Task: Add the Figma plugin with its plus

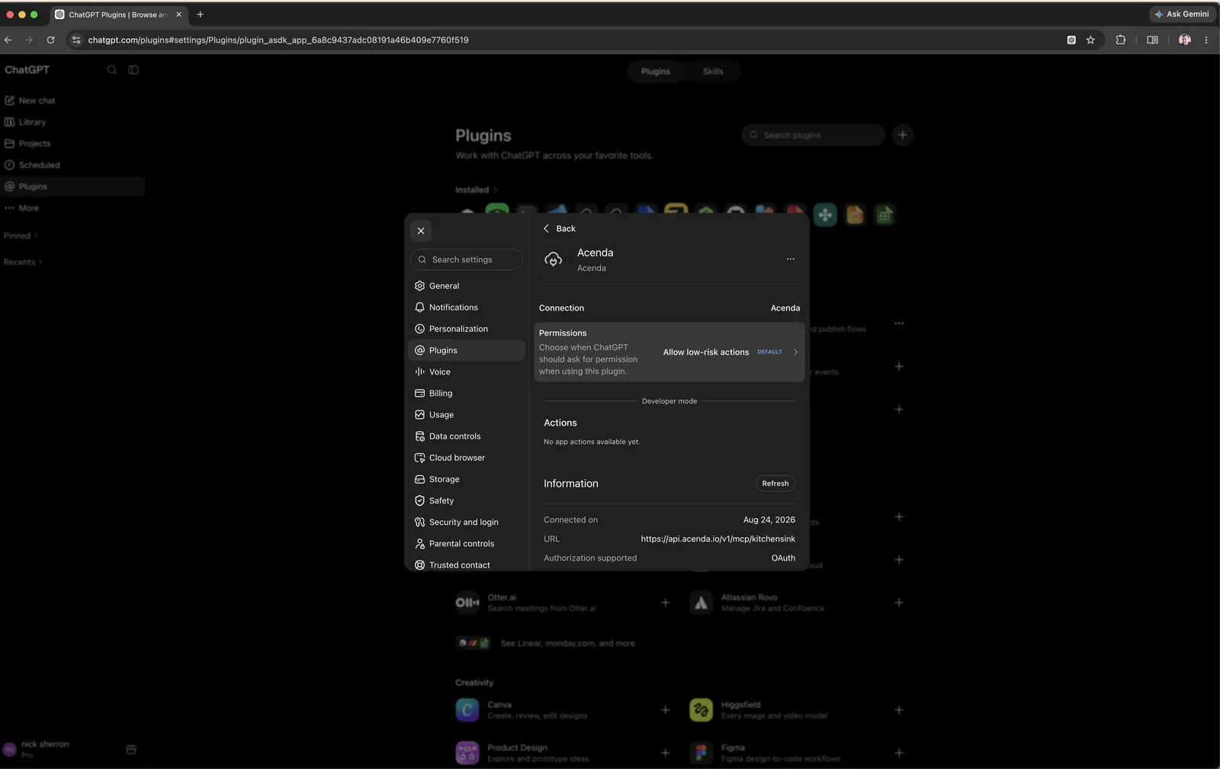Action: point(899,753)
